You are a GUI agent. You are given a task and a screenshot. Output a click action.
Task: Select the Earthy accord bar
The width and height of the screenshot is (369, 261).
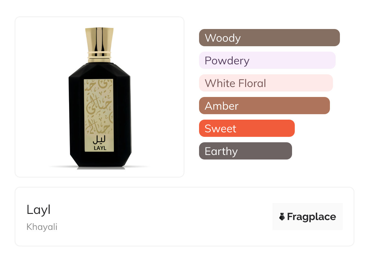tap(245, 151)
